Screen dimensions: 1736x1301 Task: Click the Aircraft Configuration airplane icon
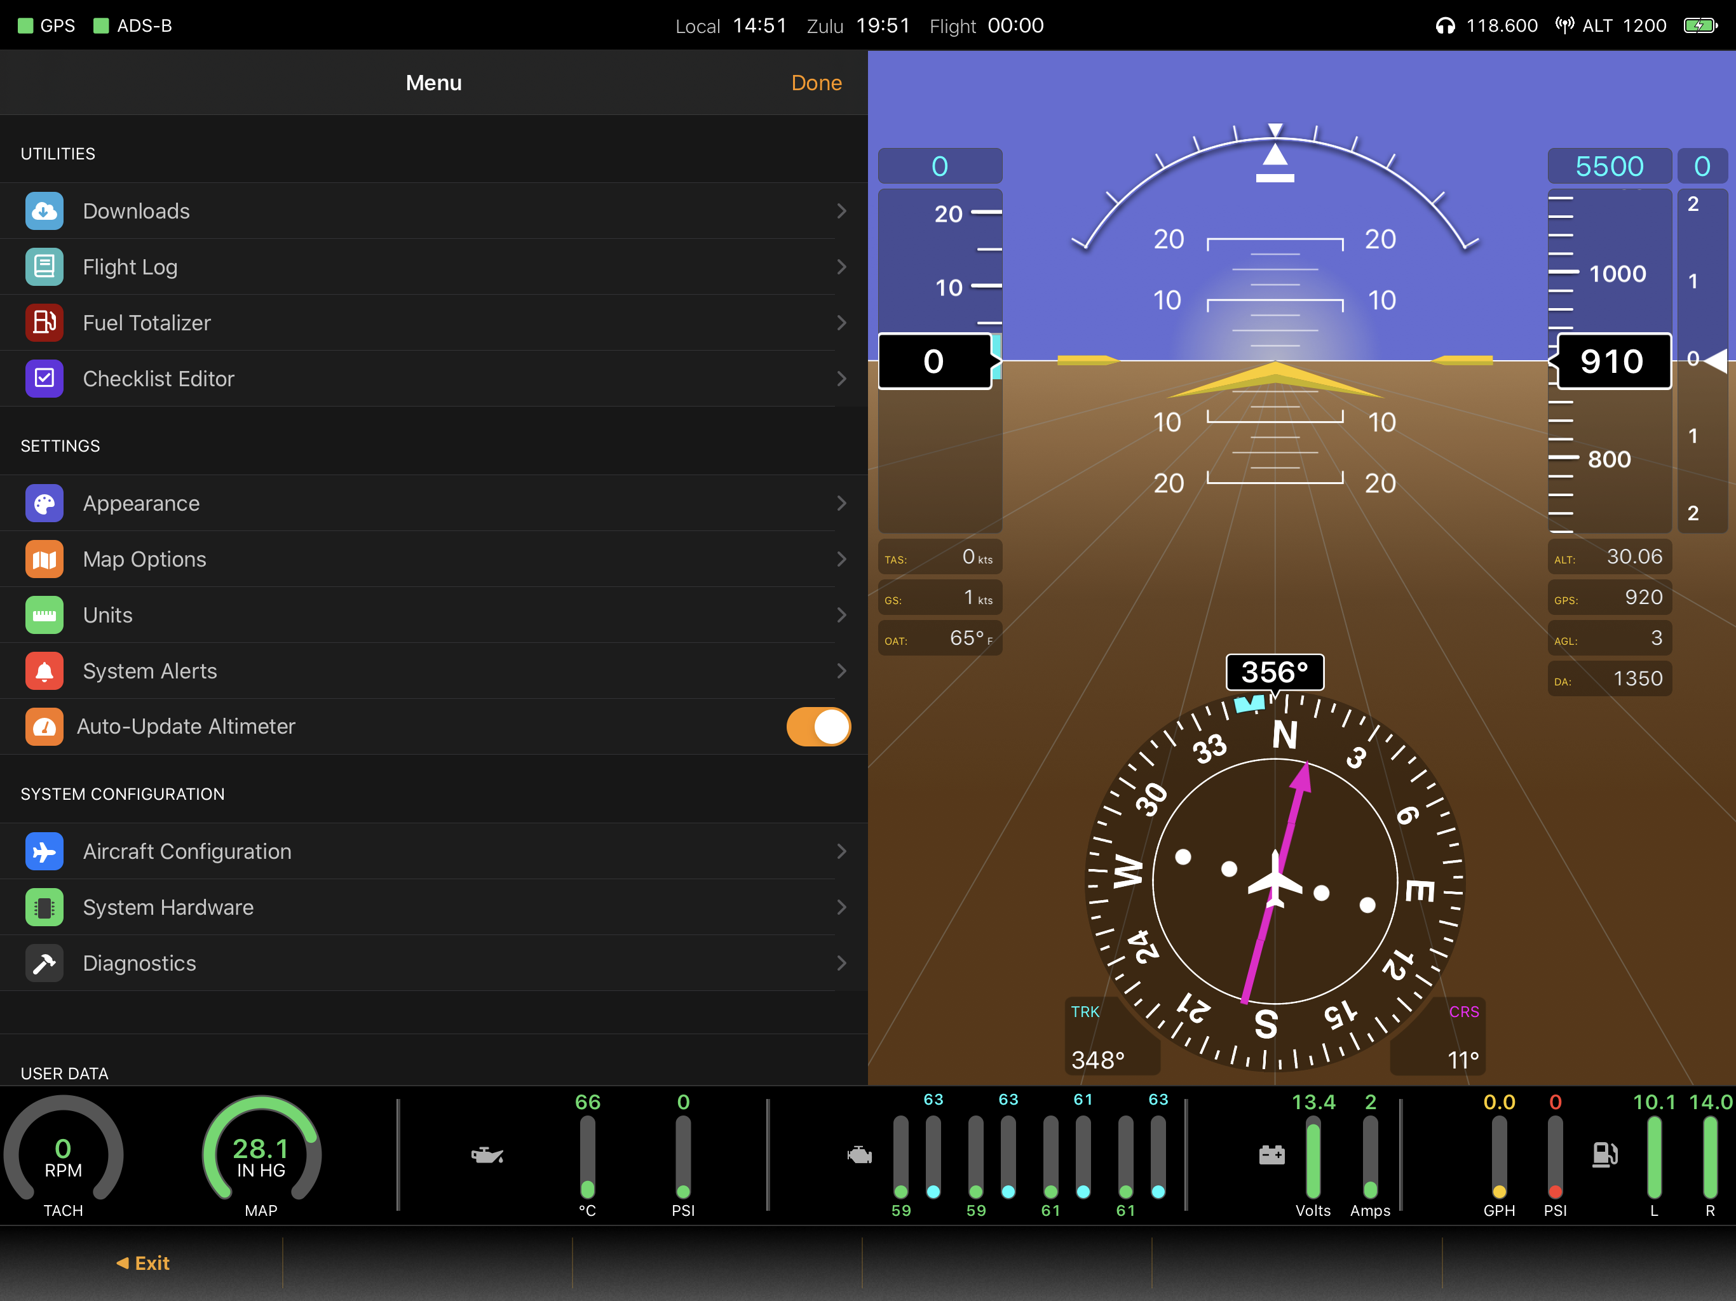(x=44, y=851)
